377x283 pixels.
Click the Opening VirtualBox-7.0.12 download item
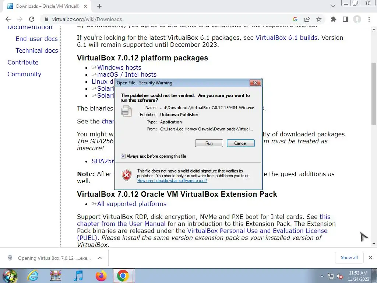click(54, 258)
